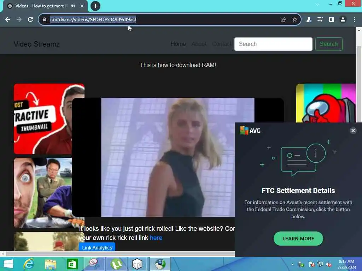Click the padlock site info icon

click(44, 20)
